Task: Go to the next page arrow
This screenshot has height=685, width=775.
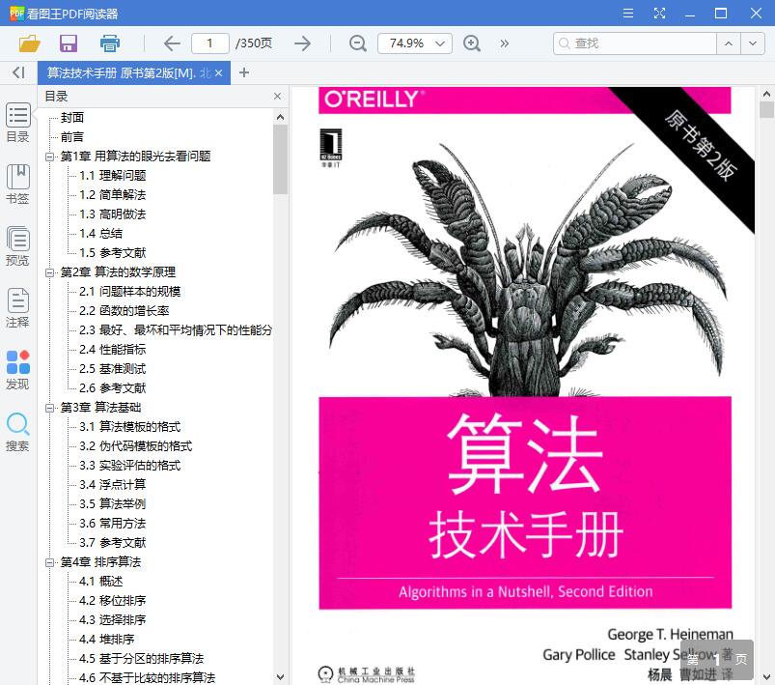Action: [x=302, y=43]
